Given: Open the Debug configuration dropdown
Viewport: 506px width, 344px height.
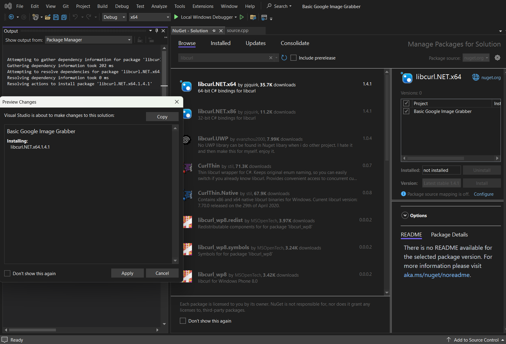Looking at the screenshot, I should (x=114, y=17).
